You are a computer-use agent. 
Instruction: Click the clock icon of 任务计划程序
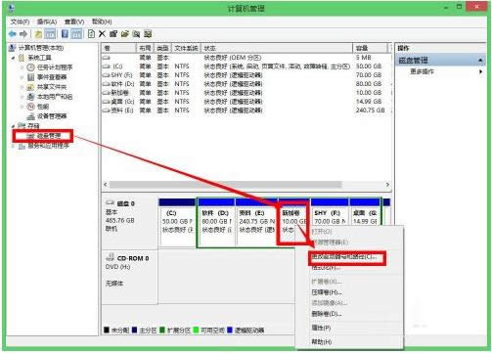click(30, 67)
